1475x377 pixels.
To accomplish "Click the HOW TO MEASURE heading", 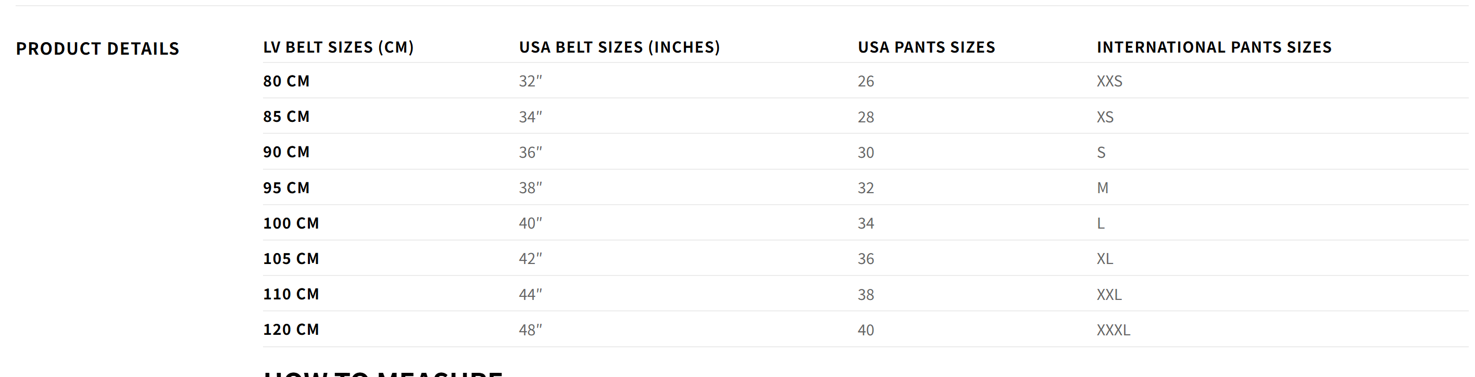I will click(x=382, y=373).
